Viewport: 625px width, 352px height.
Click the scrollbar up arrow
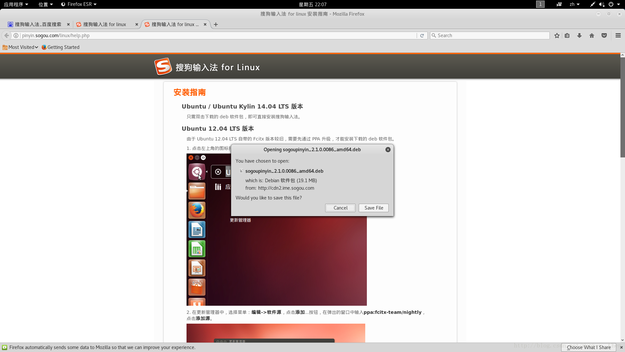pyautogui.click(x=622, y=55)
